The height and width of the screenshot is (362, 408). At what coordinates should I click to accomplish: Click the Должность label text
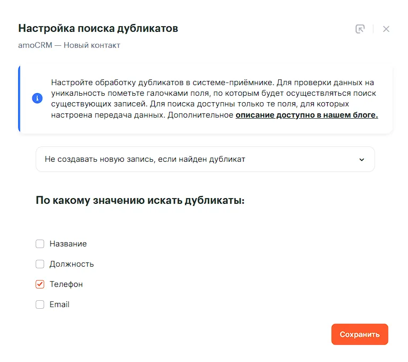(x=72, y=264)
